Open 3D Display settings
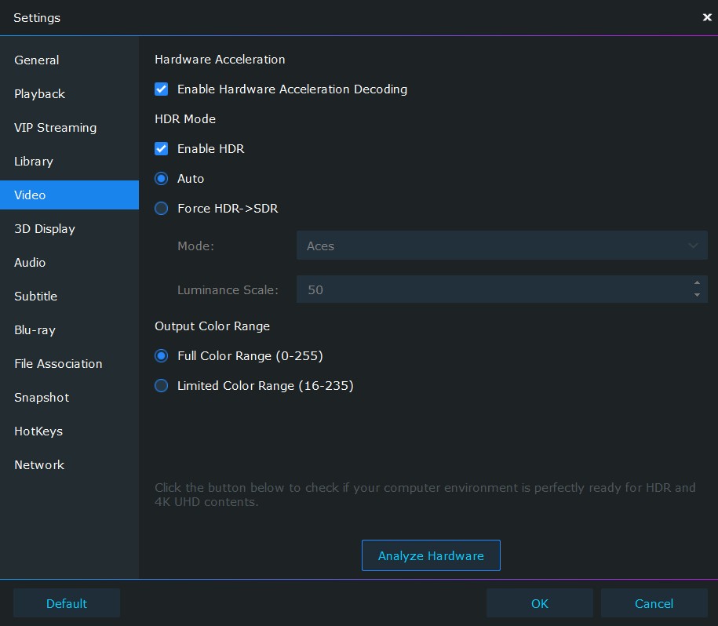Image resolution: width=718 pixels, height=626 pixels. pyautogui.click(x=69, y=229)
